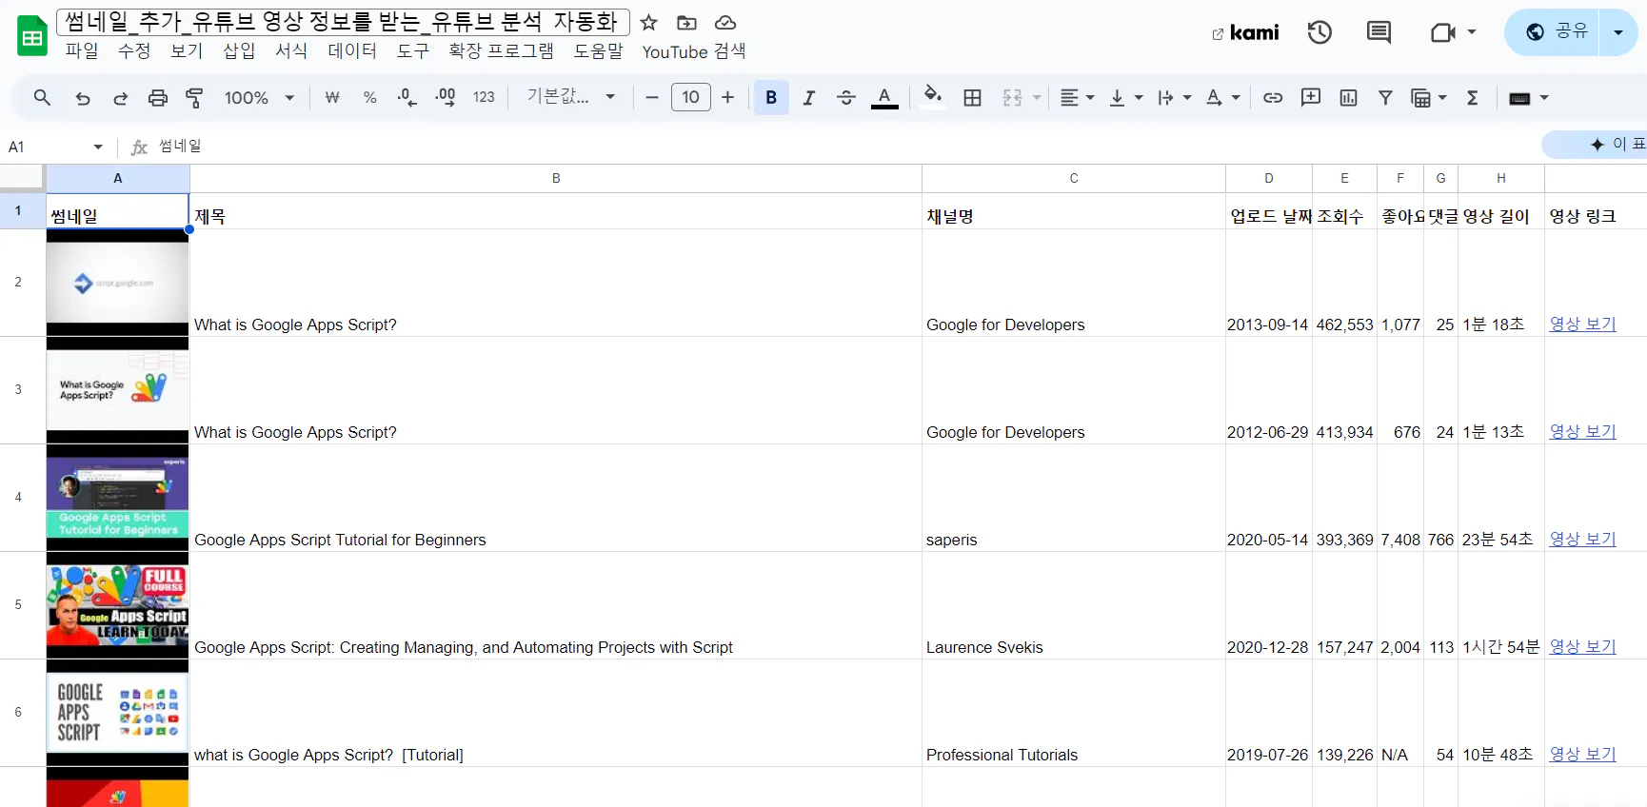Viewport: 1647px width, 807px height.
Task: Decrease decimal places
Action: pos(407,97)
